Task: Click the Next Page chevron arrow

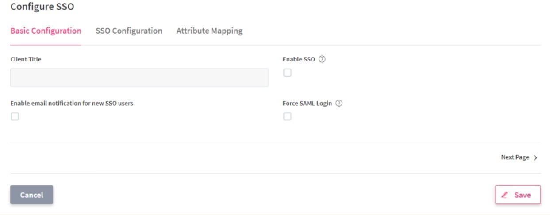Action: click(x=535, y=157)
